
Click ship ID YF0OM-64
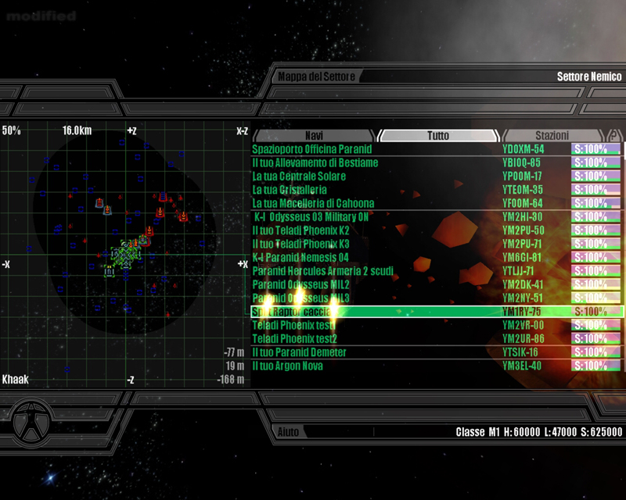point(523,203)
